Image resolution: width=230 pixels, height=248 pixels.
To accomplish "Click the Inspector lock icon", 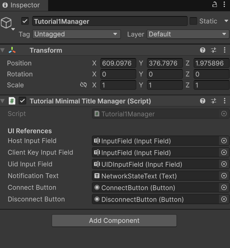I will [215, 5].
